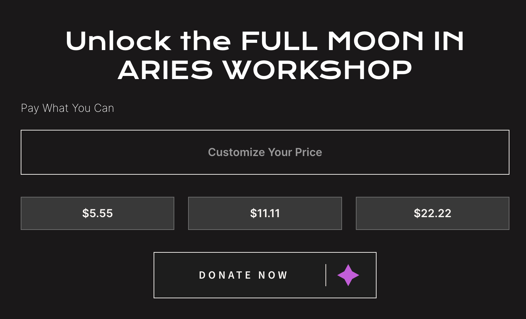Click the word DONATE on the button
The image size is (526, 319).
[x=225, y=275]
